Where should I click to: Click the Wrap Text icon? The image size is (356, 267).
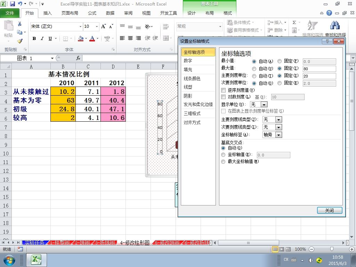[166, 26]
